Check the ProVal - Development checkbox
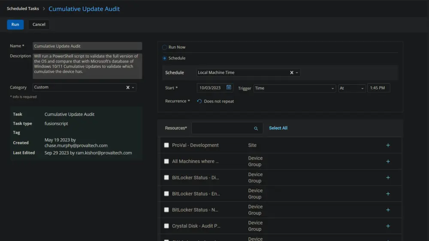429x241 pixels. point(166,145)
